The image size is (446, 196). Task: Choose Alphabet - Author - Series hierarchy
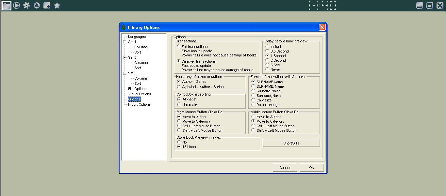[x=179, y=87]
